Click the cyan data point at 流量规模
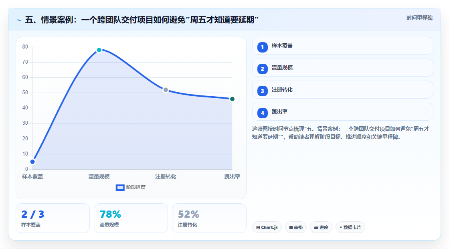 99,50
